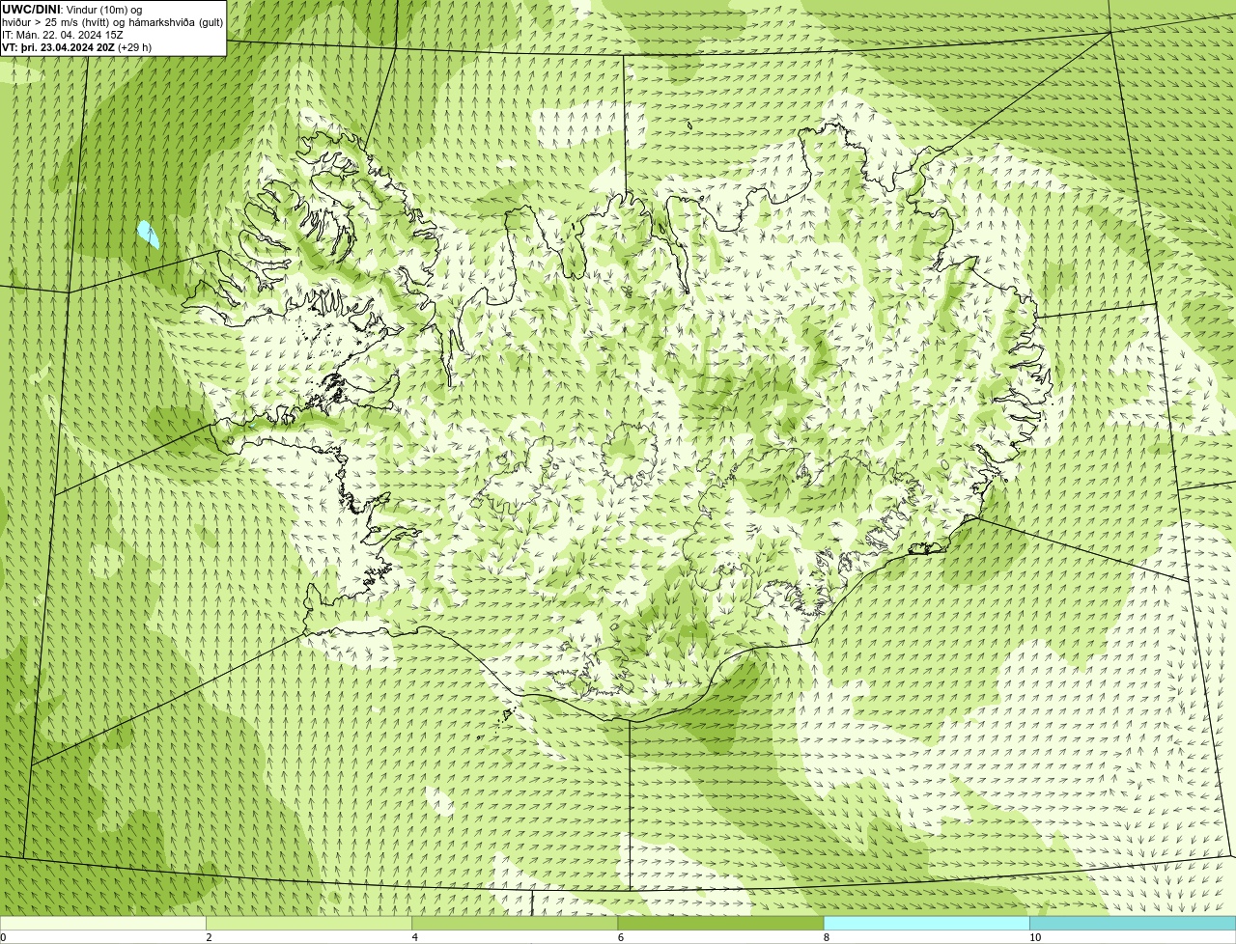This screenshot has width=1236, height=944.
Task: Click the "UWC/DINI: Vindur (10m) og" title line
Action: (71, 10)
